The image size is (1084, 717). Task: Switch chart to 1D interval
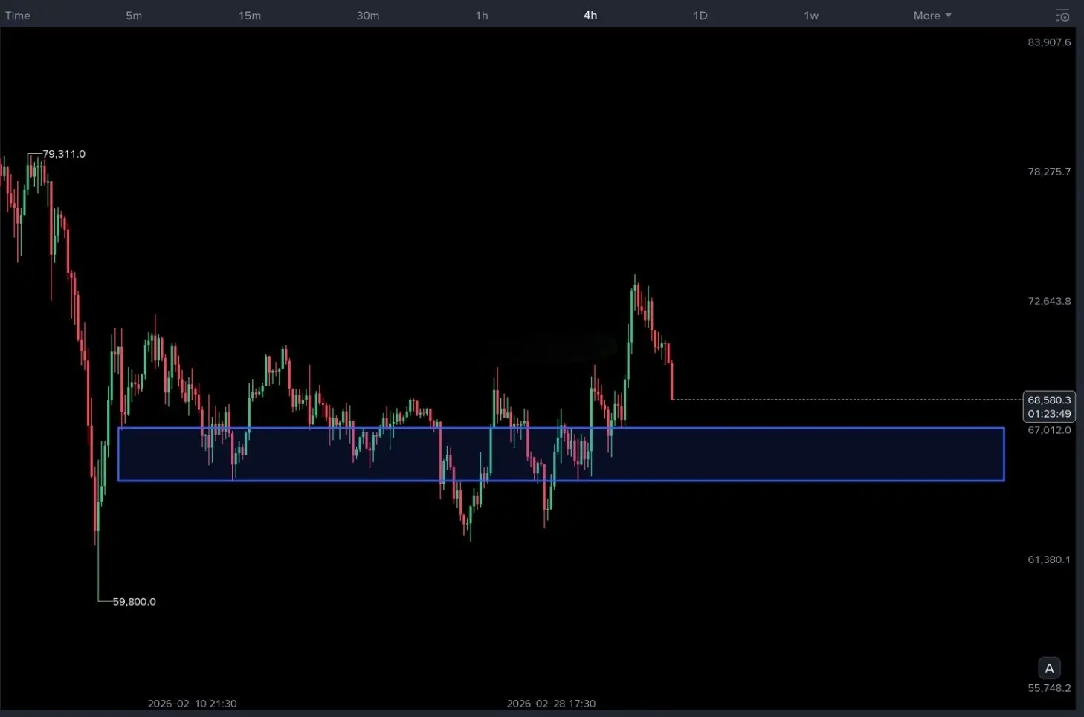coord(700,16)
